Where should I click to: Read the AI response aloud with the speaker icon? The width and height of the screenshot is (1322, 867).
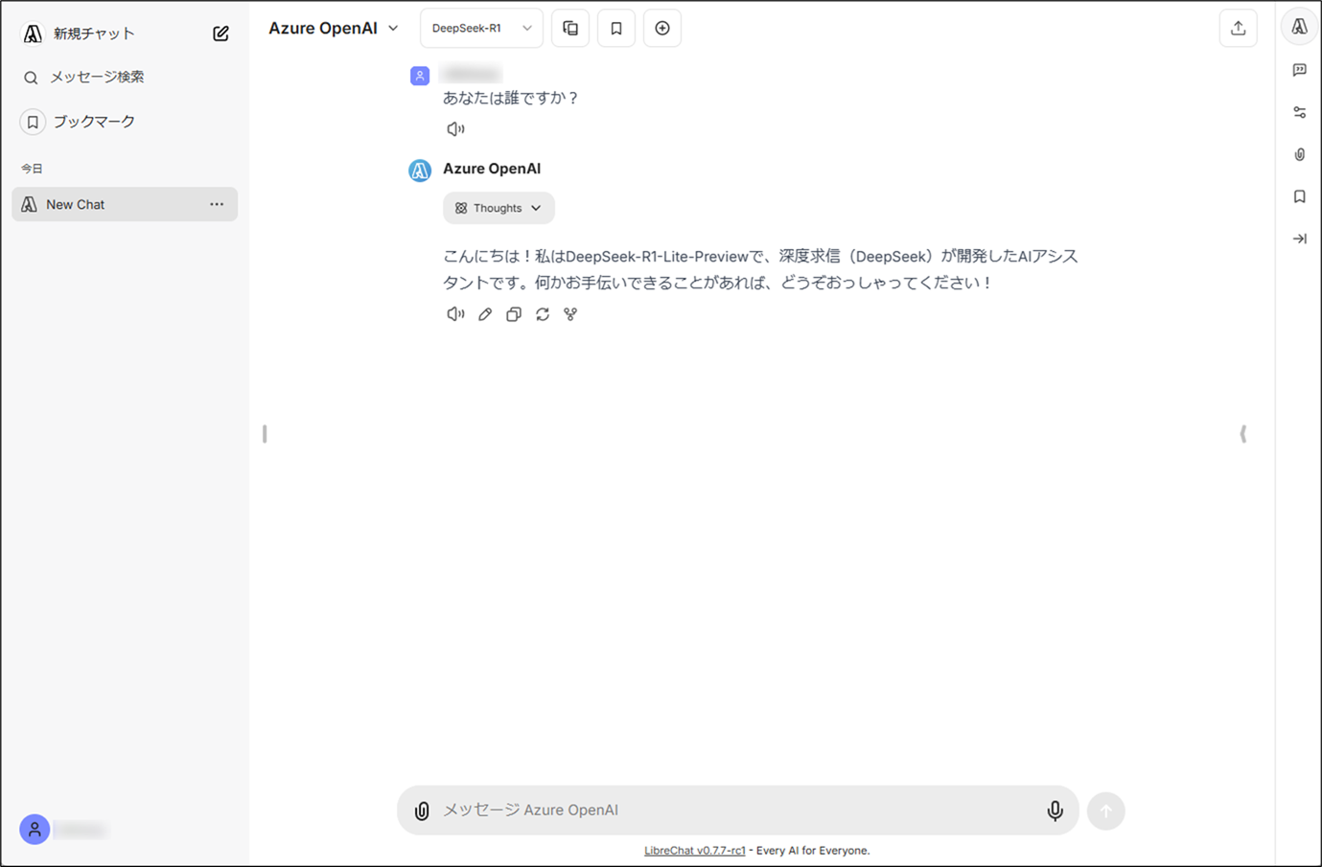(454, 313)
